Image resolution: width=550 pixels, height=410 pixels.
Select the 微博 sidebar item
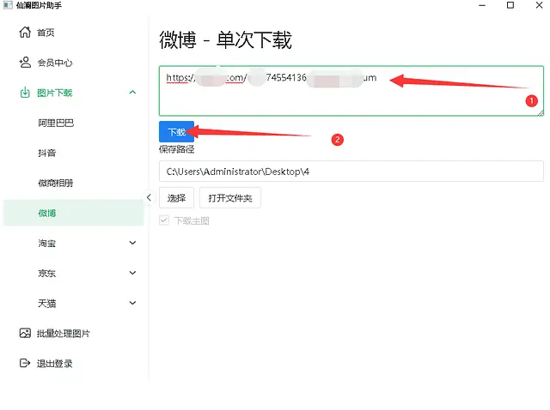73,213
